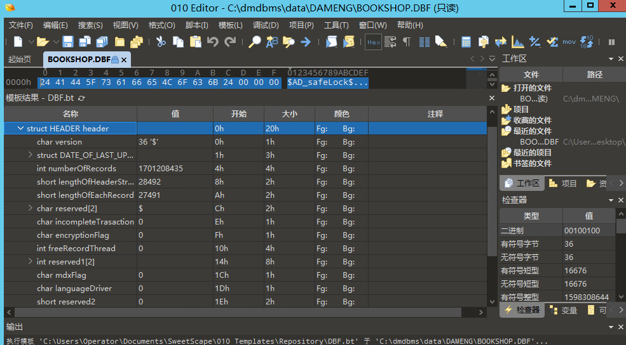626x345 pixels.
Task: Click the mov disassembler icon
Action: tap(569, 41)
